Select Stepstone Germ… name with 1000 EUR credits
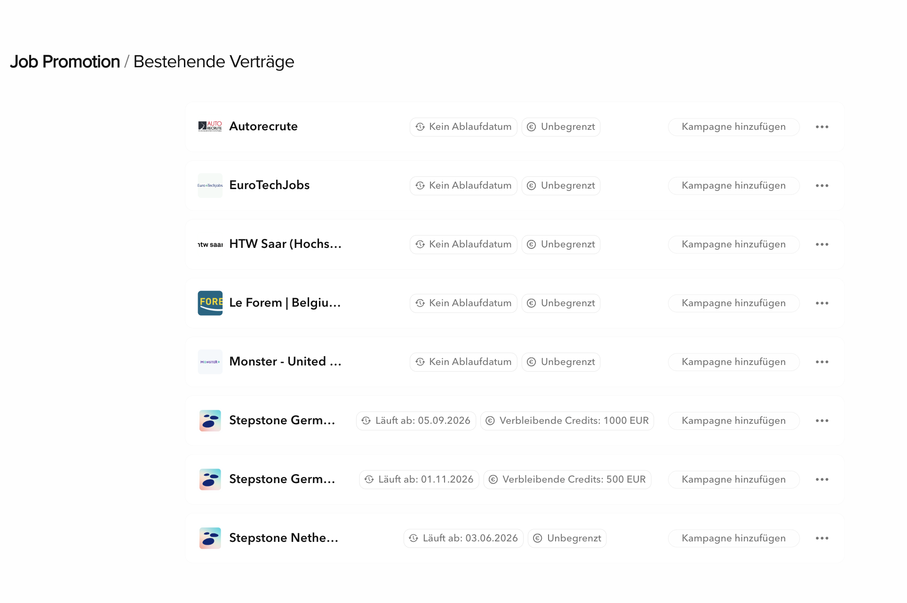 [282, 421]
